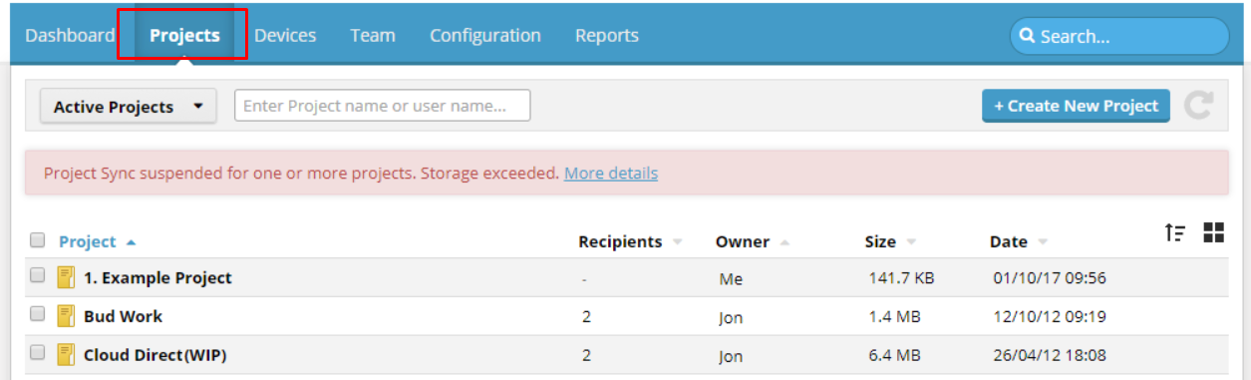
Task: Click owner Me in Example Project row
Action: (x=731, y=279)
